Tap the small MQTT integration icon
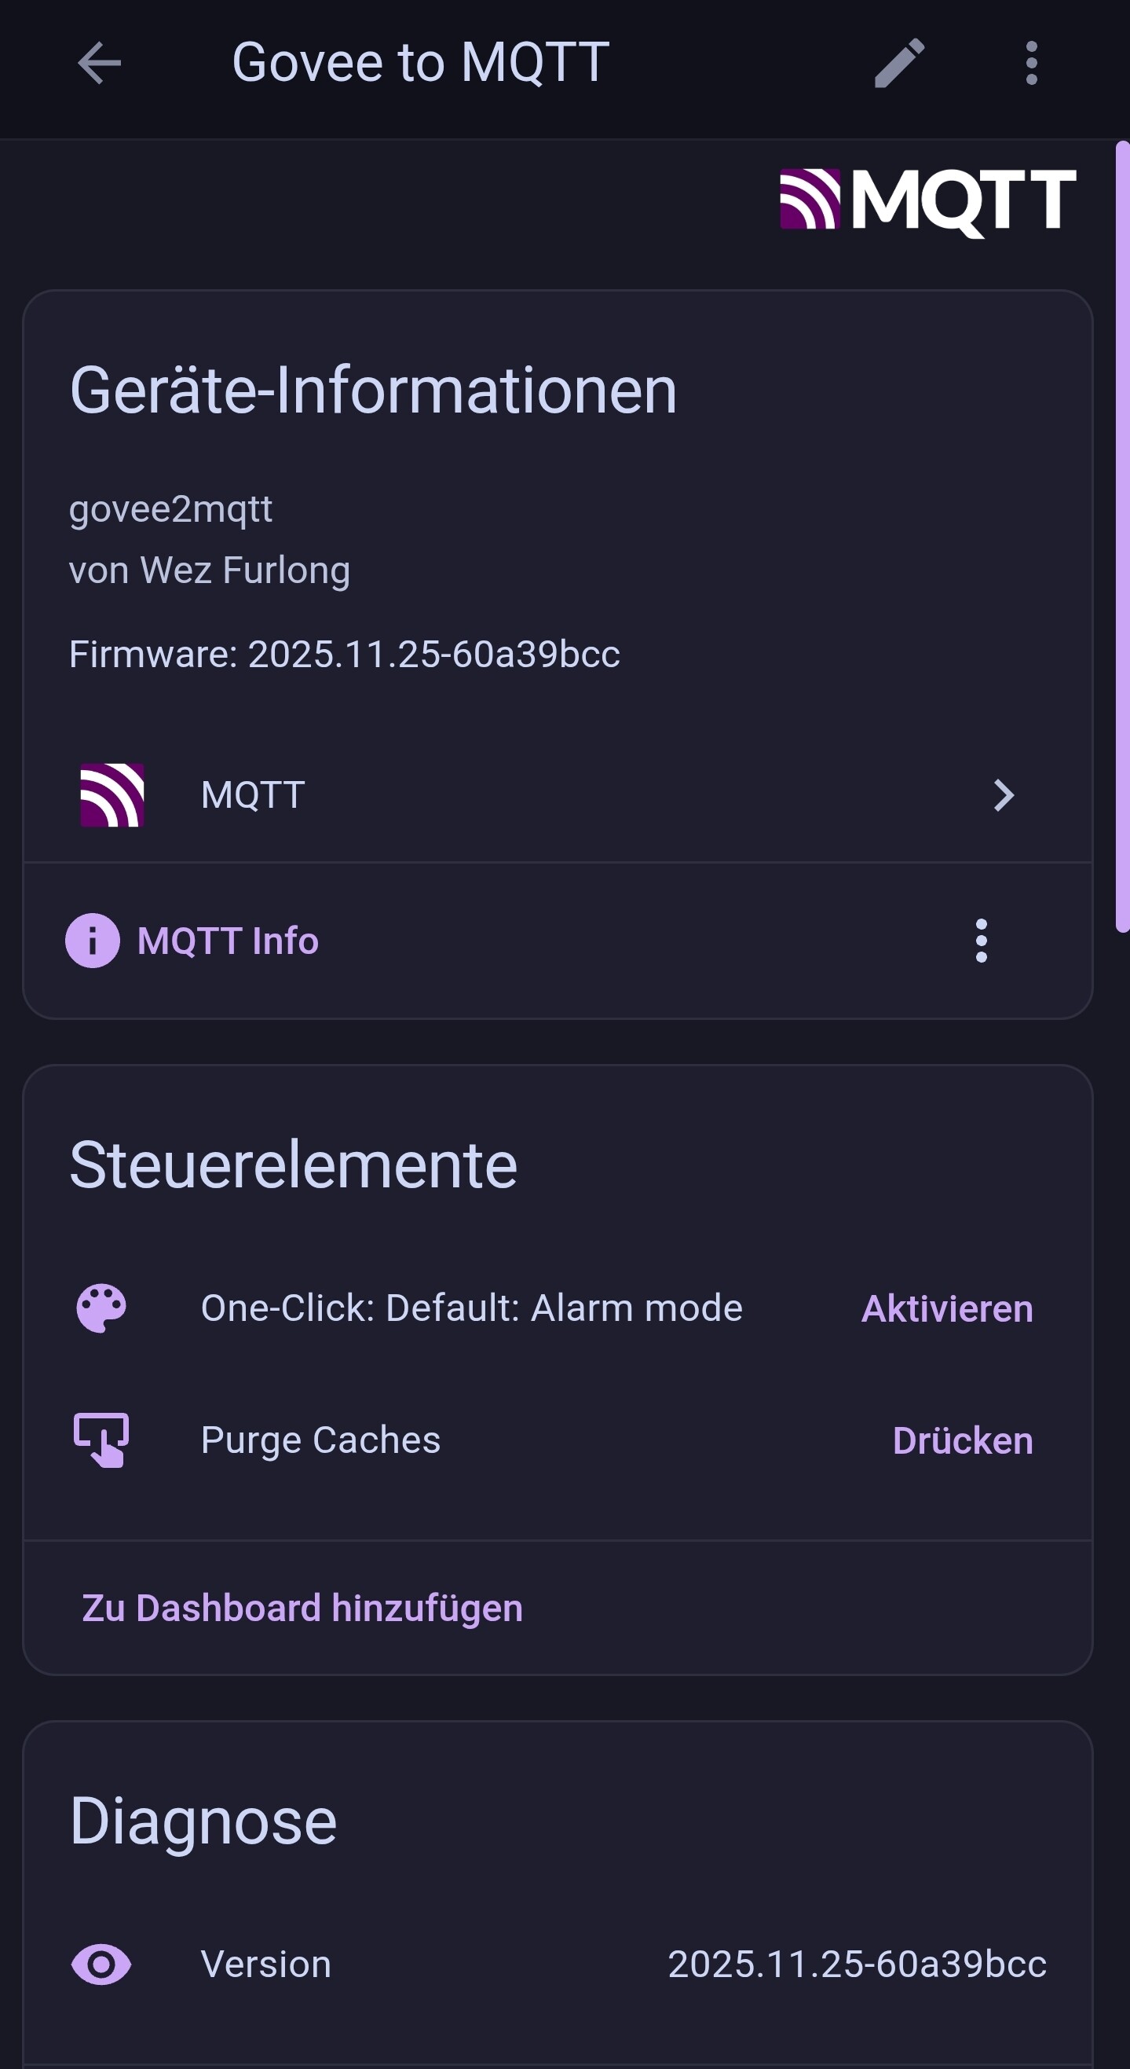The image size is (1130, 2069). [x=112, y=795]
